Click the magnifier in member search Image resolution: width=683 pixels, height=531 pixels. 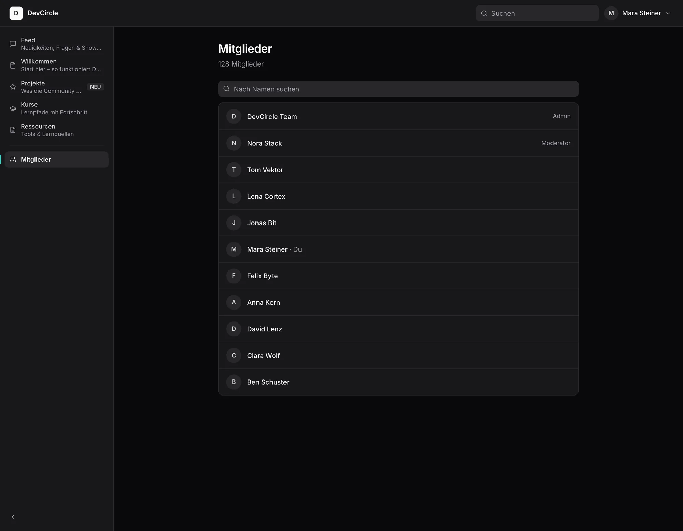pos(226,89)
